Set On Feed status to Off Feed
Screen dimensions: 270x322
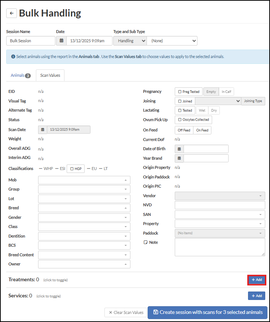(184, 130)
